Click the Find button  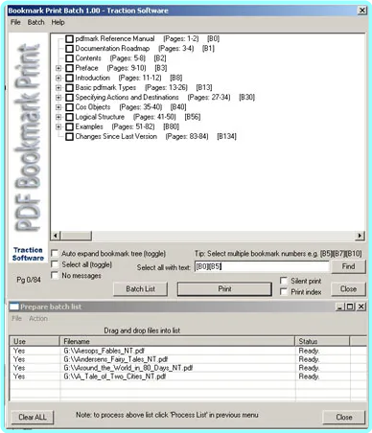coord(348,266)
